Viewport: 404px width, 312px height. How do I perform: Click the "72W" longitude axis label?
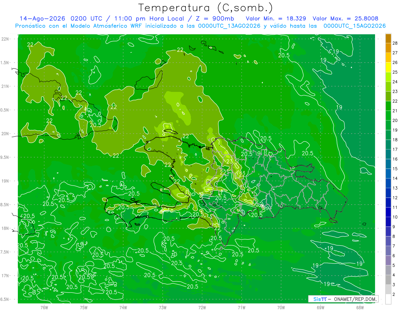202,307
